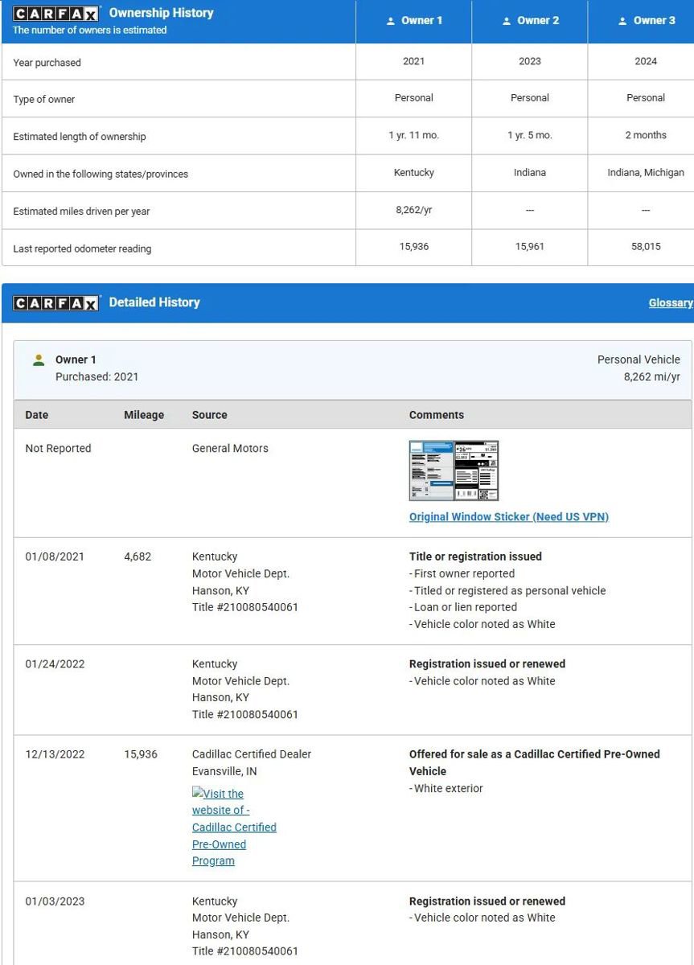
Task: Click the Source column header
Action: pos(209,415)
